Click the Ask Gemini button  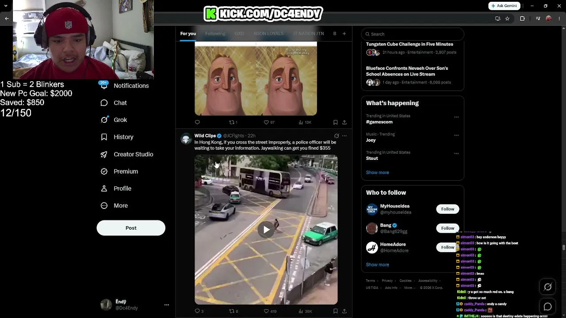[505, 6]
